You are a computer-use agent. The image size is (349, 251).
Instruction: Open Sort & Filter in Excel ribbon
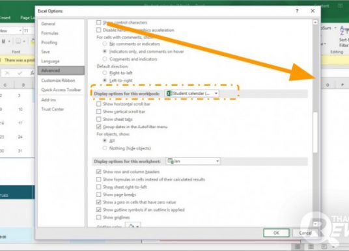(x=344, y=37)
